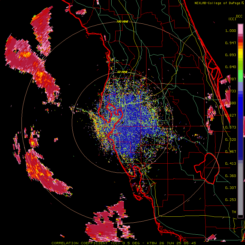Select the 1.000 scale value
The image size is (245, 245).
[231, 30]
